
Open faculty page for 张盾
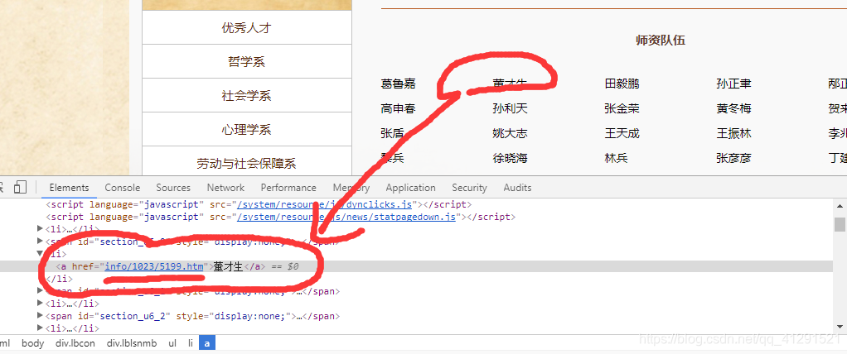(x=392, y=133)
